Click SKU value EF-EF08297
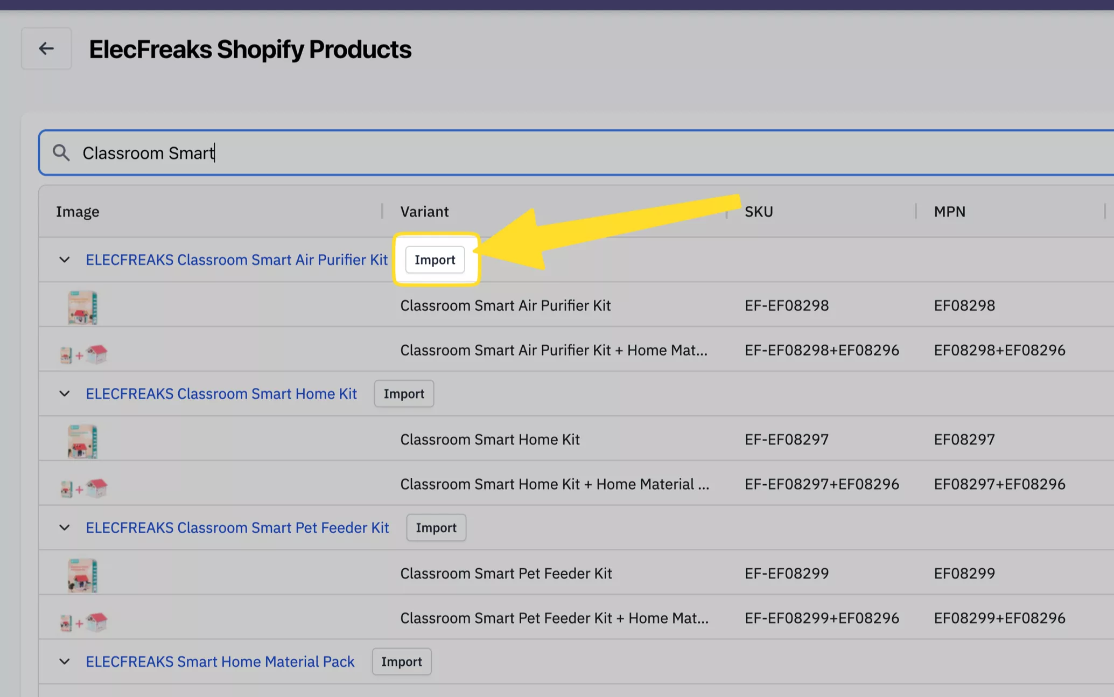The width and height of the screenshot is (1114, 697). click(787, 440)
